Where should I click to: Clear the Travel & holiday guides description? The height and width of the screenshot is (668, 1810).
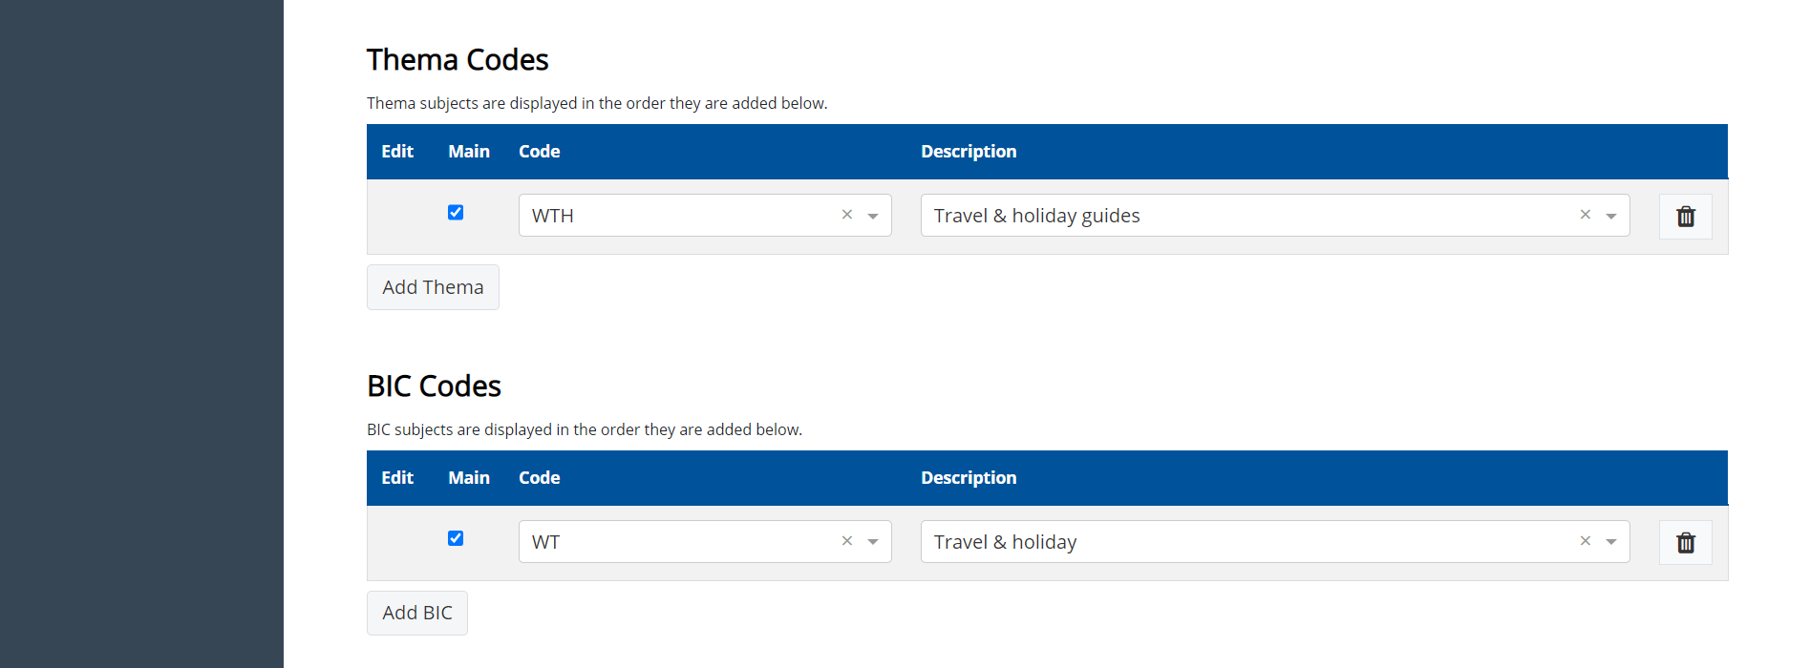[1585, 215]
